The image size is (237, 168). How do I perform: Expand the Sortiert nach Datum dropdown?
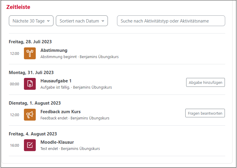tap(82, 21)
